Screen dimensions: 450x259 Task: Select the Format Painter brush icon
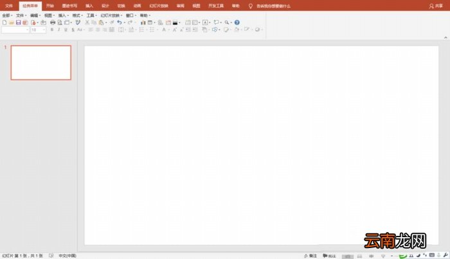pos(112,22)
